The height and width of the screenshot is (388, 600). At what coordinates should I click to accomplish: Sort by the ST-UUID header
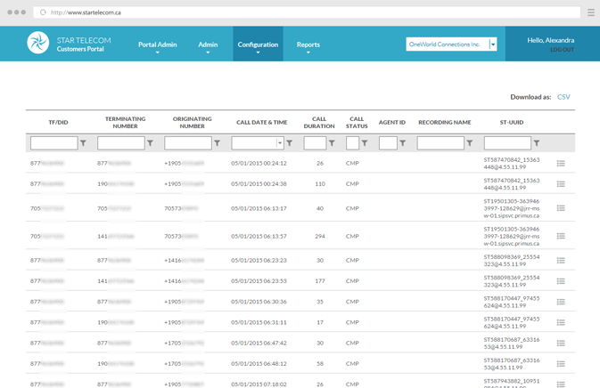point(512,122)
